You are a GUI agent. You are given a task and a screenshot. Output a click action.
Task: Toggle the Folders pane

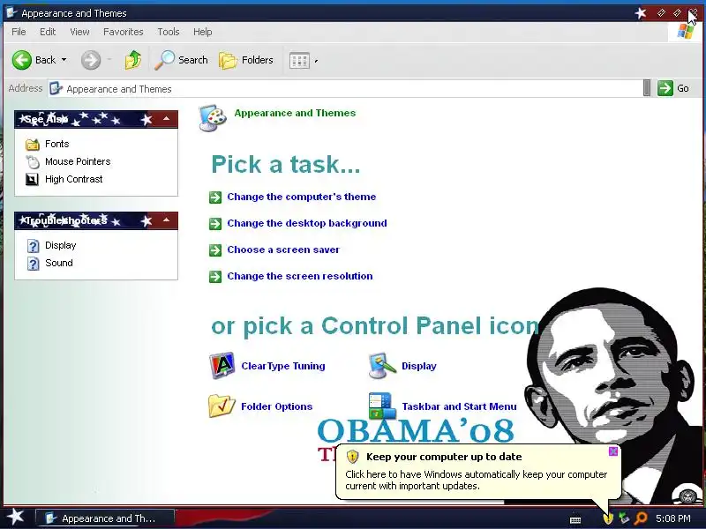click(x=246, y=60)
